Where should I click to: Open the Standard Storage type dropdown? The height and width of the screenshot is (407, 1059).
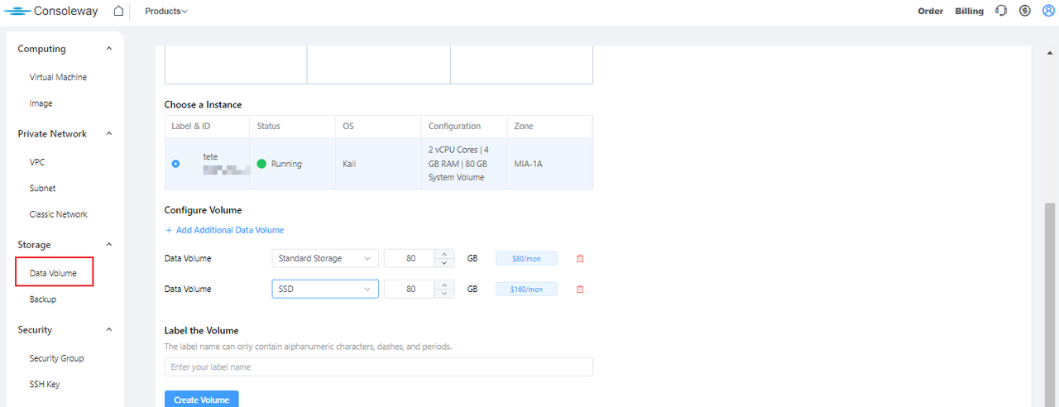click(324, 259)
